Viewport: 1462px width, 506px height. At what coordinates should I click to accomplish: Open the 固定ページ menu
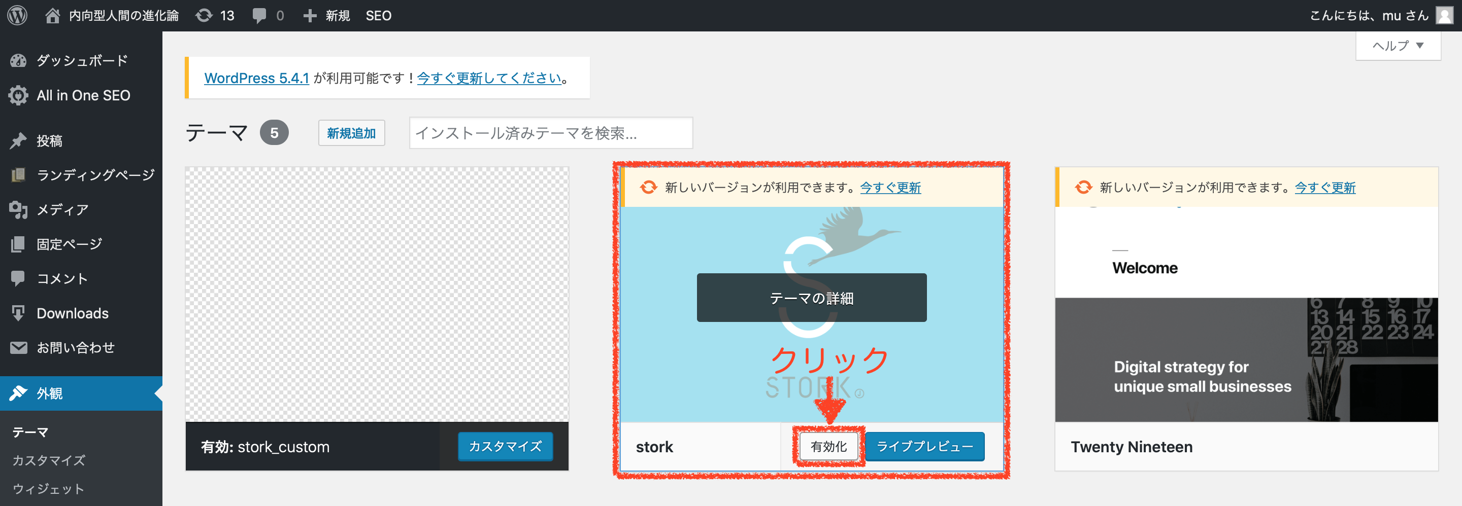point(81,244)
